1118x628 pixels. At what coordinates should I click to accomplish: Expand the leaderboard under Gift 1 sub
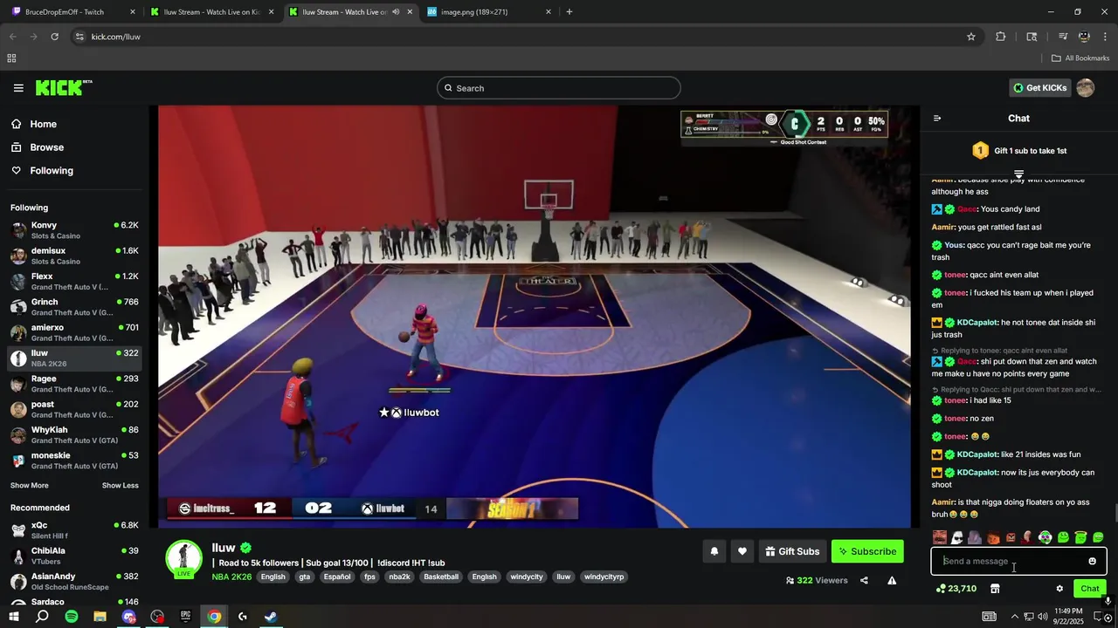(x=1018, y=174)
